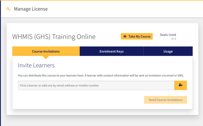Open the Take My Course button

[x=137, y=36]
